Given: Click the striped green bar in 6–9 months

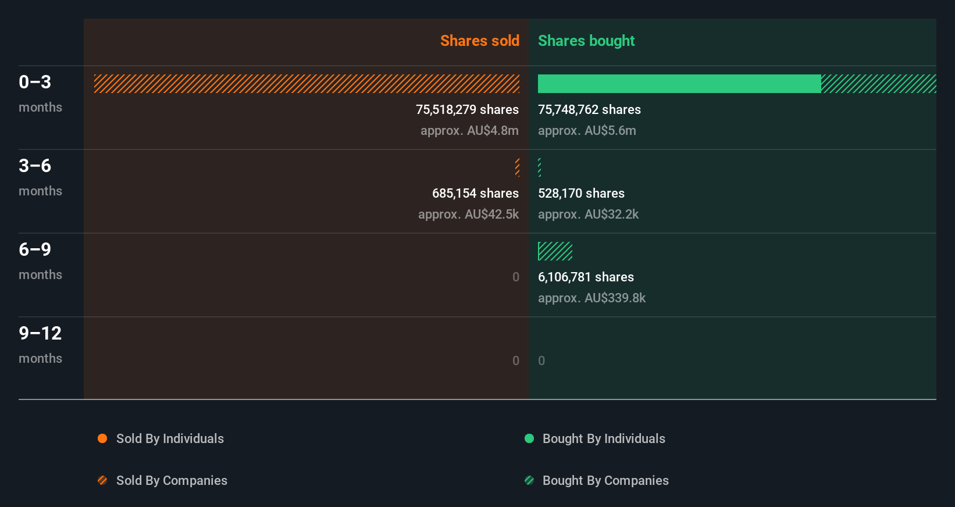Looking at the screenshot, I should click(x=555, y=251).
